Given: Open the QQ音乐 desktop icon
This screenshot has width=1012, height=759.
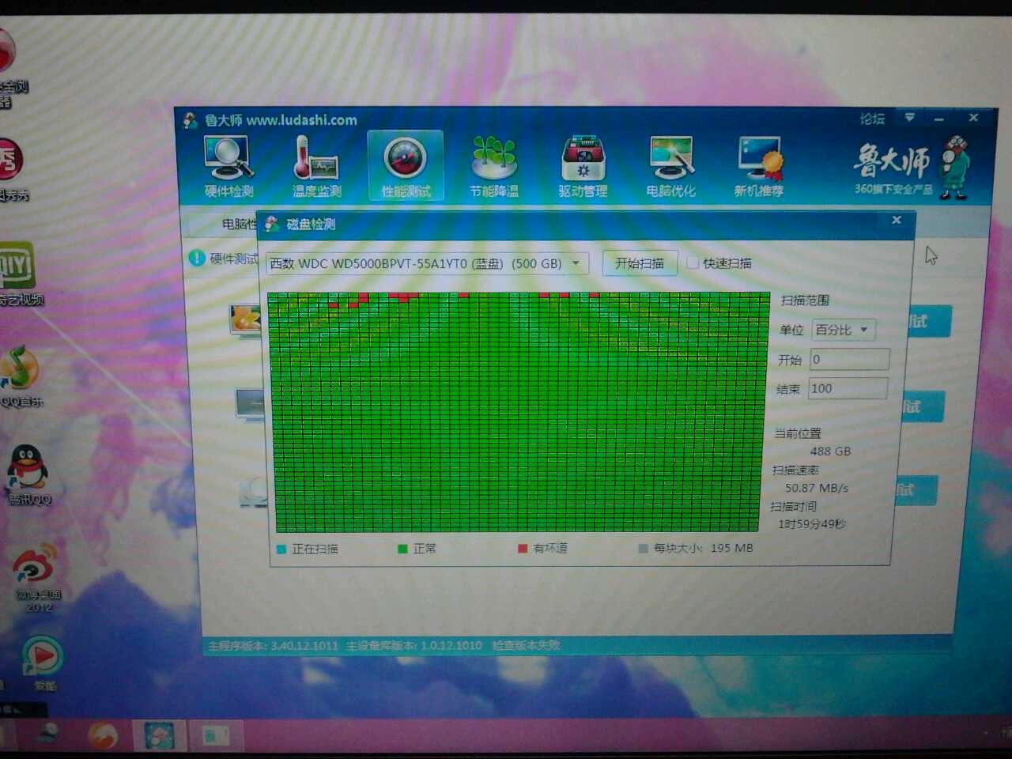Looking at the screenshot, I should 21,373.
